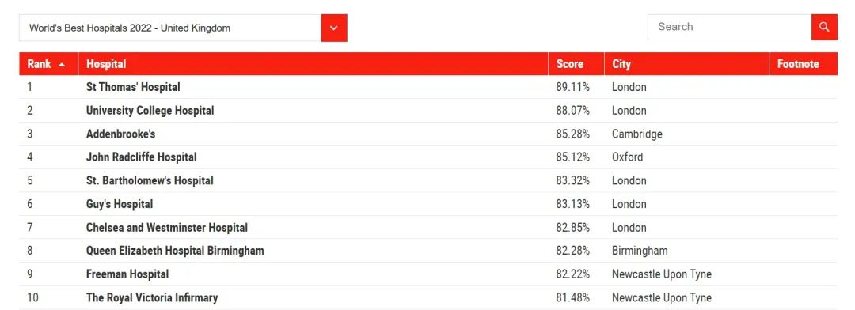Open John Radcliffe Hospital entry

click(x=141, y=157)
